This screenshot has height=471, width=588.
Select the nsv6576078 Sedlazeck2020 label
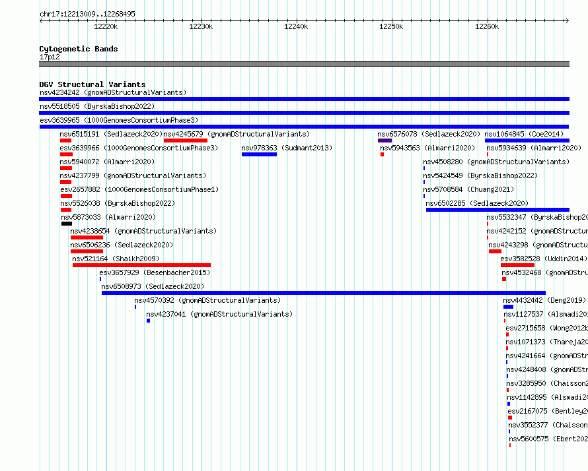click(429, 134)
